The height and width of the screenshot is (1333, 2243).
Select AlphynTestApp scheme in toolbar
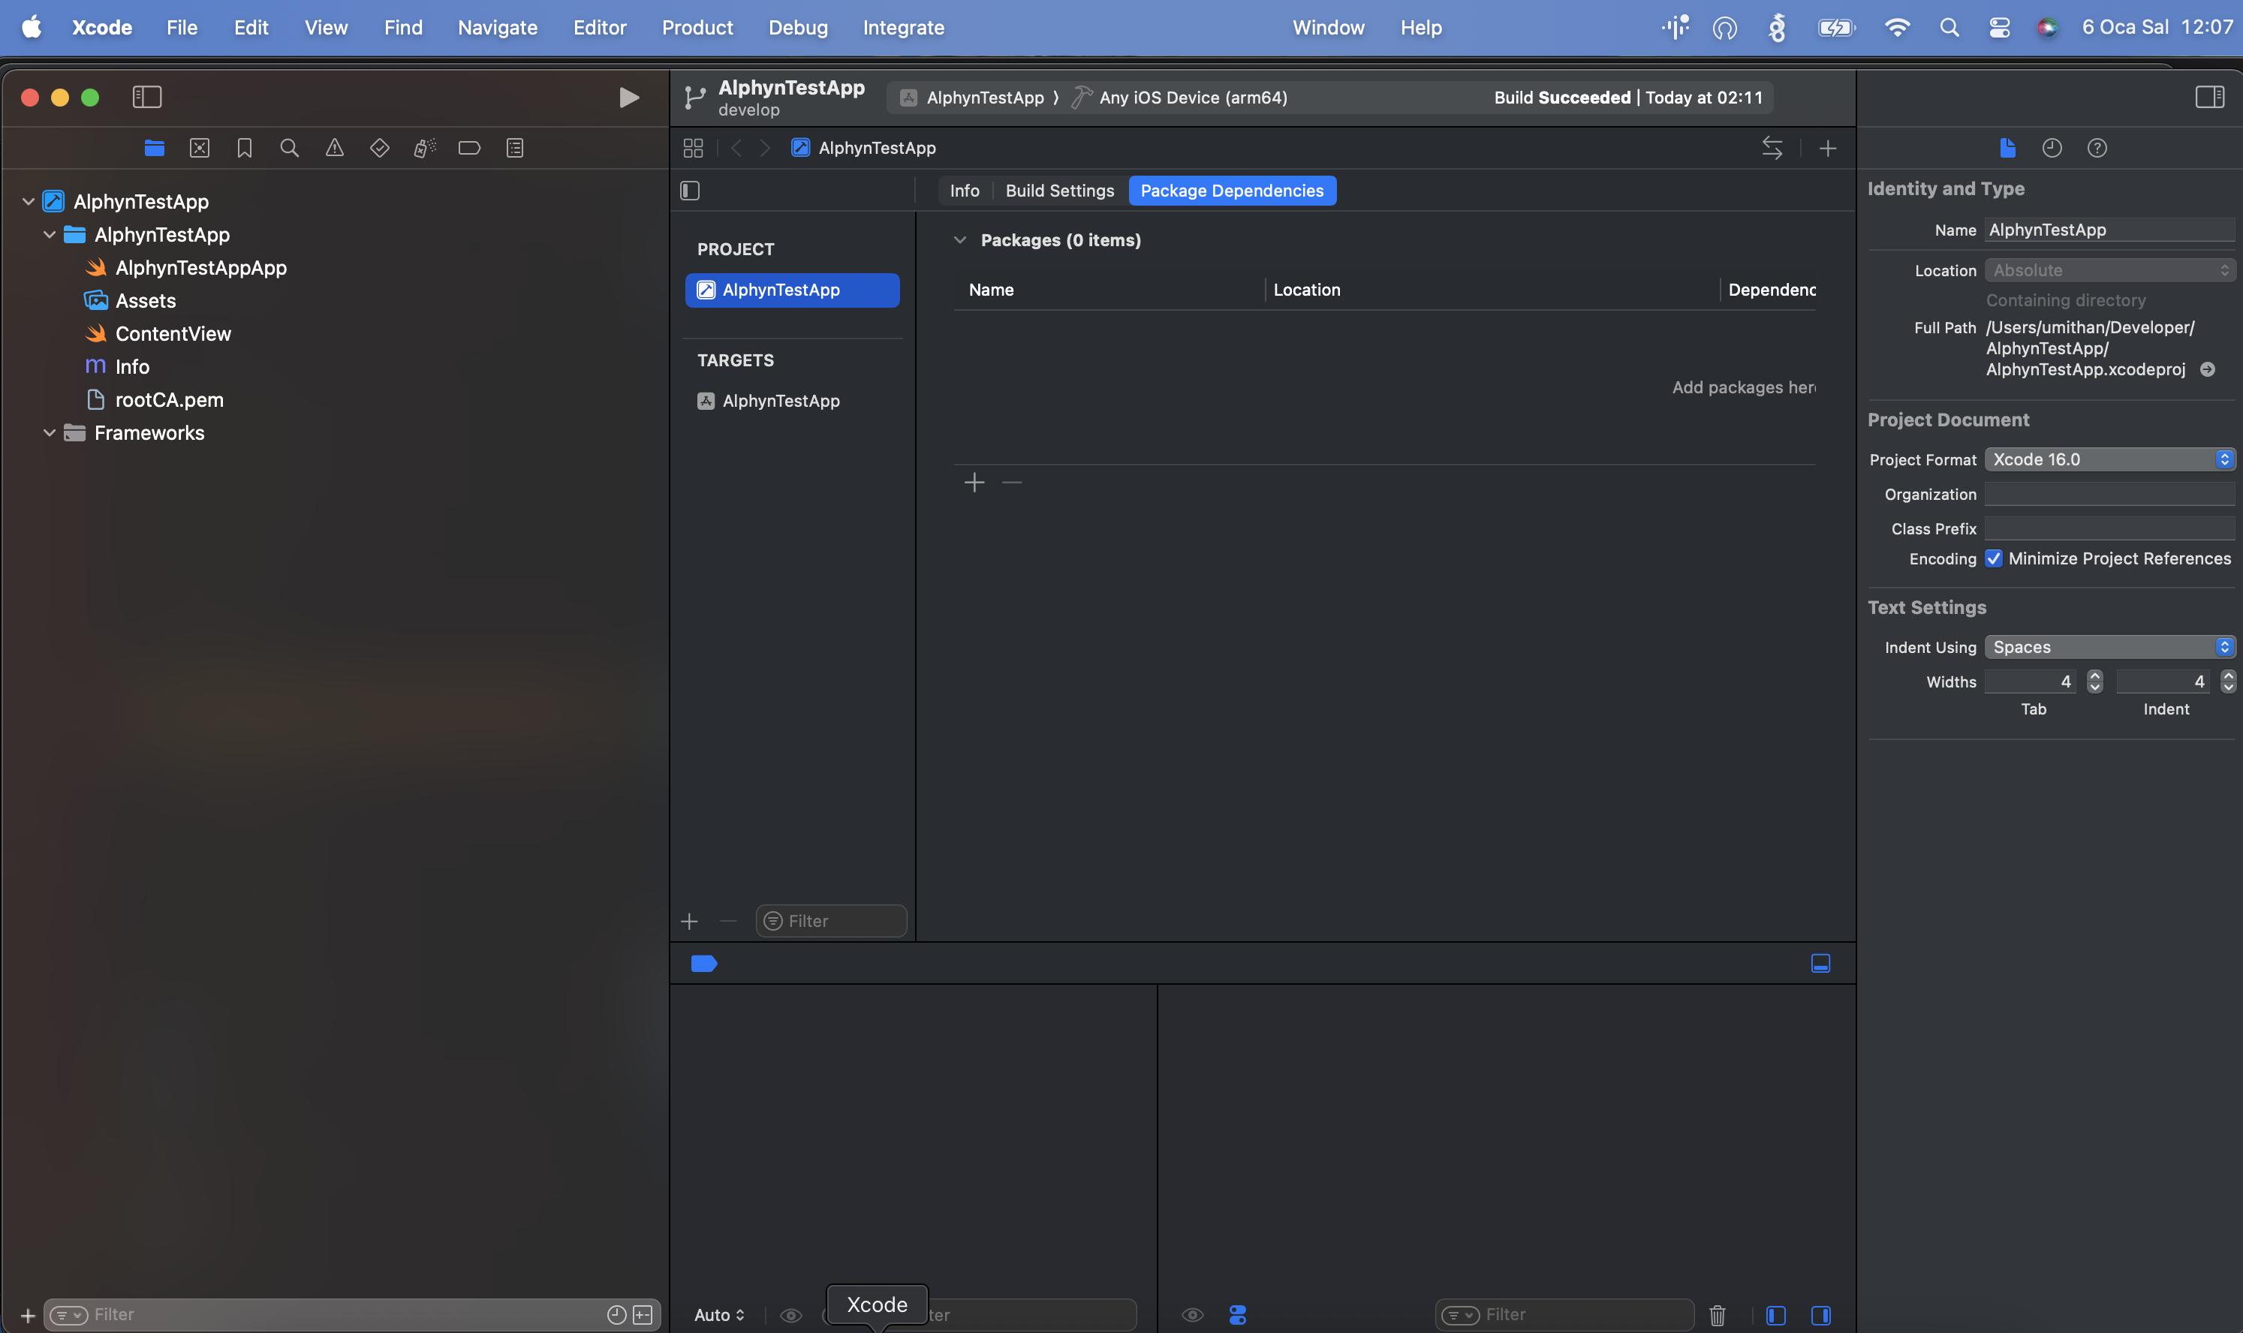tap(973, 97)
